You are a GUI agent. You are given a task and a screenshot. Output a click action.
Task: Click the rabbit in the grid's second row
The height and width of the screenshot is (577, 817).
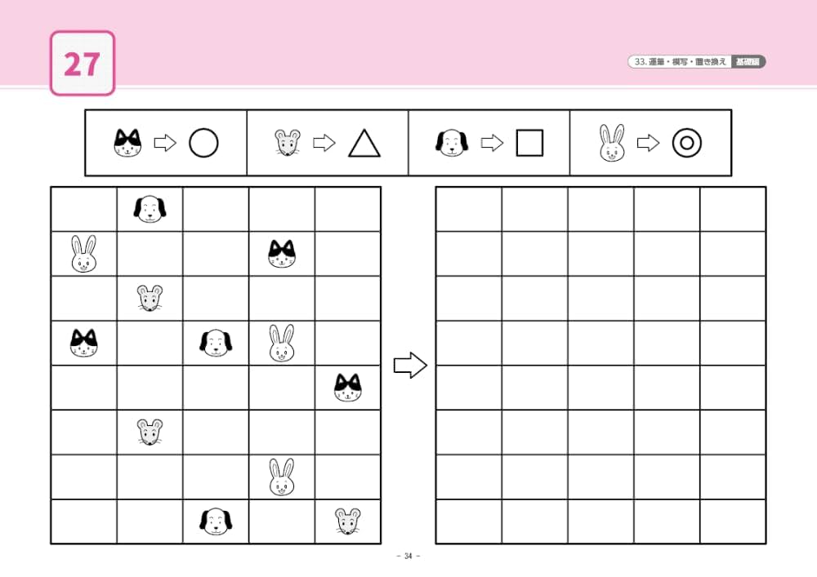tap(84, 254)
